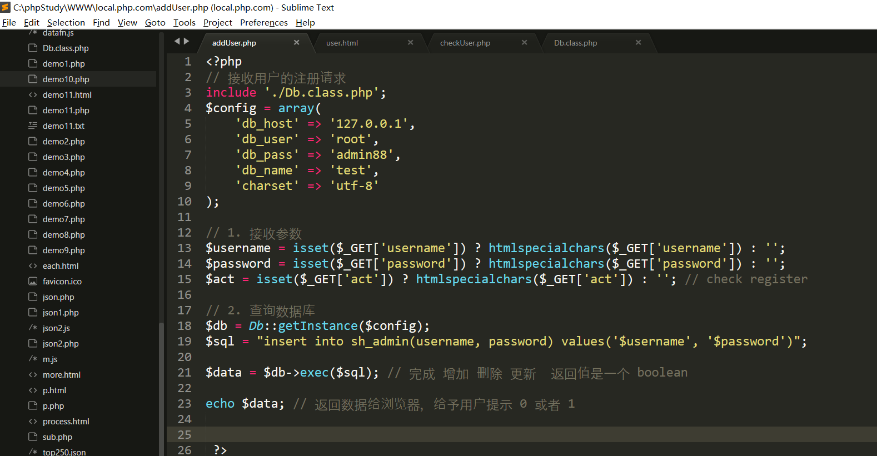Viewport: 877px width, 456px height.
Task: Click the demo11.html file icon in sidebar
Action: click(33, 95)
